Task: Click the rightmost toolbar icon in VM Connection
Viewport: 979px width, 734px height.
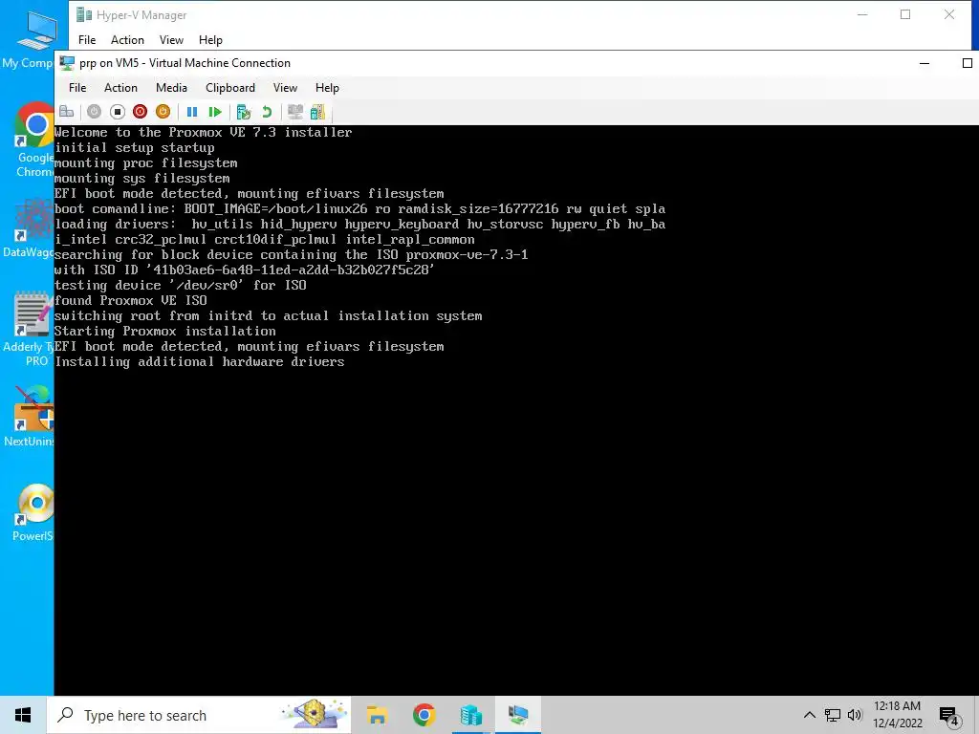Action: pyautogui.click(x=317, y=112)
